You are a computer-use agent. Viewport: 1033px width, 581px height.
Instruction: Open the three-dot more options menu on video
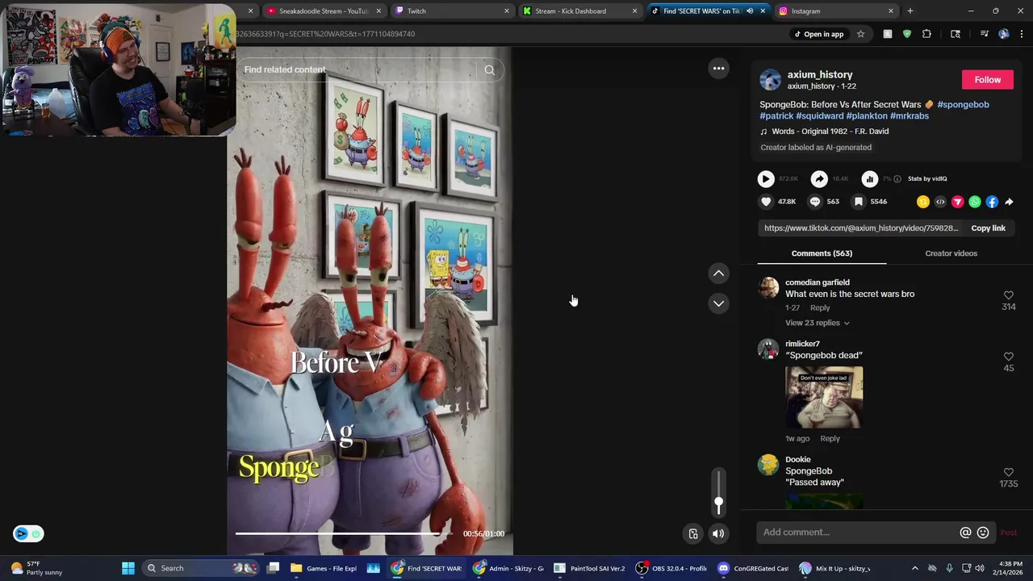[718, 69]
